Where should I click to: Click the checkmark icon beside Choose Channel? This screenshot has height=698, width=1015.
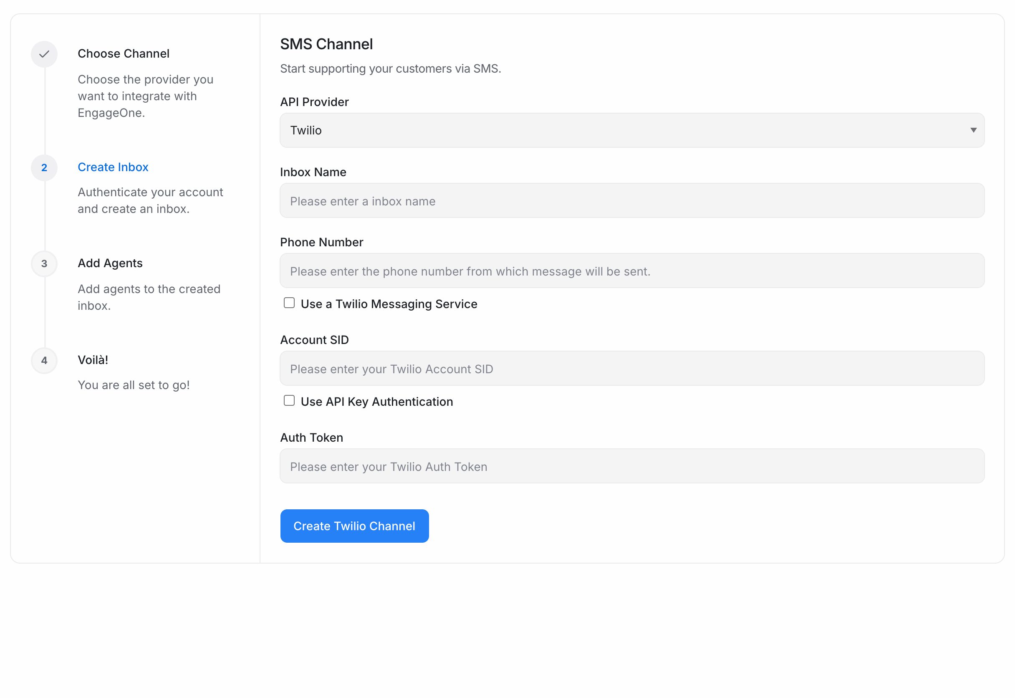point(44,54)
